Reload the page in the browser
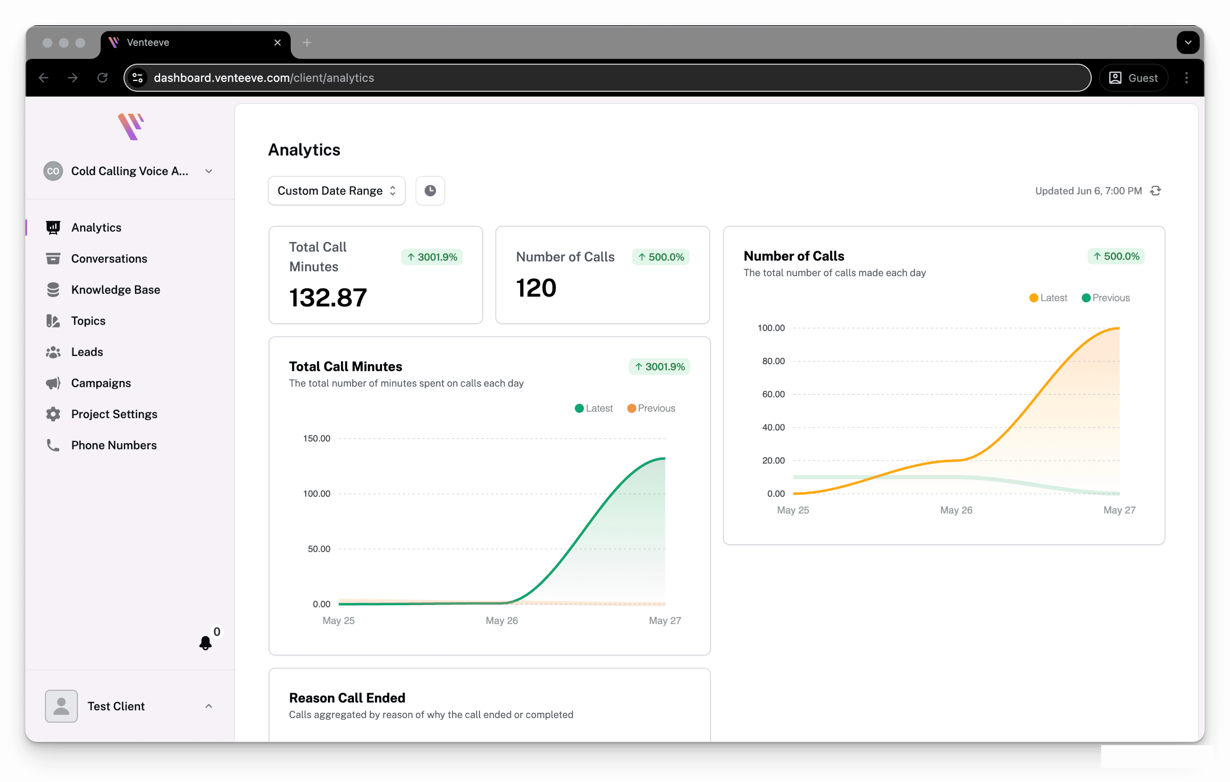 pyautogui.click(x=103, y=77)
